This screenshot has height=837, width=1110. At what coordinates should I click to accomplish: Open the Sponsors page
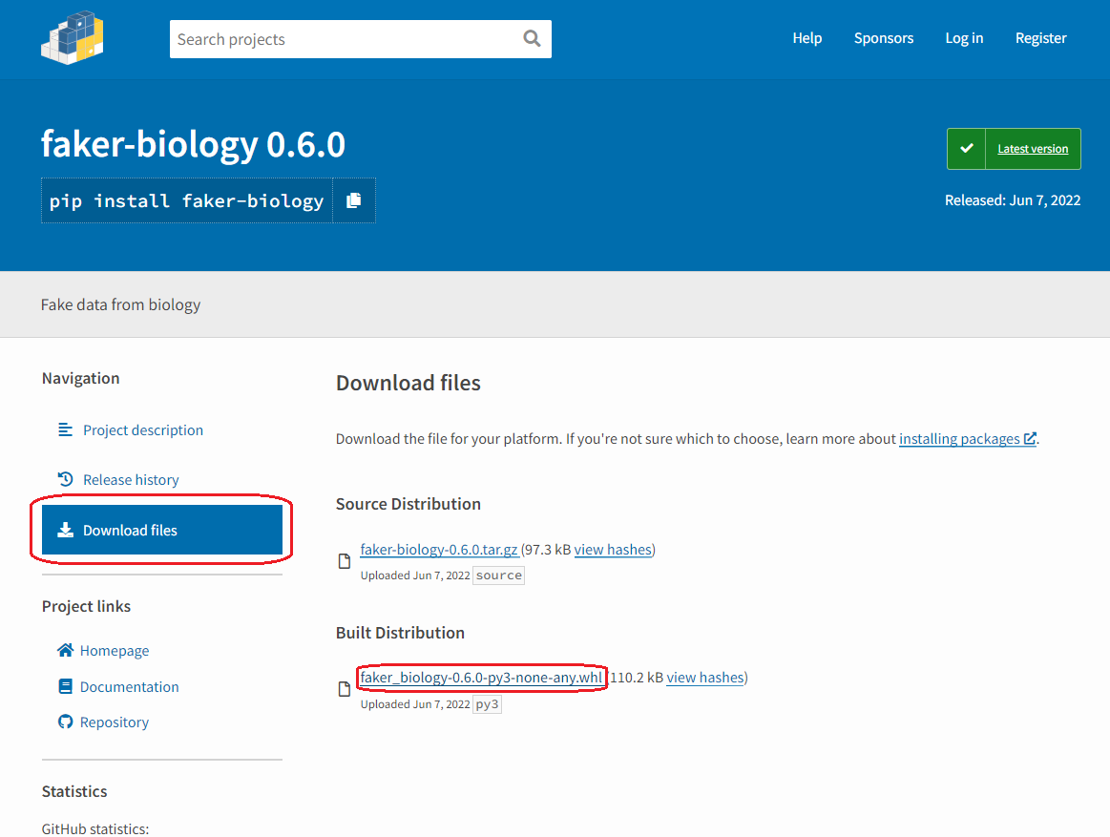[883, 38]
